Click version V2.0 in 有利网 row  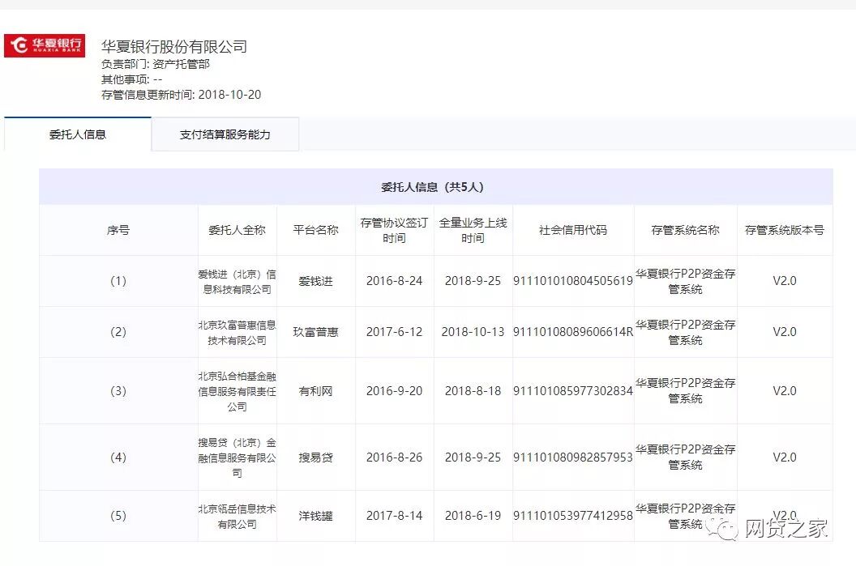[x=785, y=391]
